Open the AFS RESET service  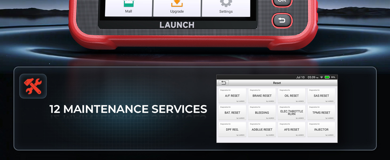[291, 129]
